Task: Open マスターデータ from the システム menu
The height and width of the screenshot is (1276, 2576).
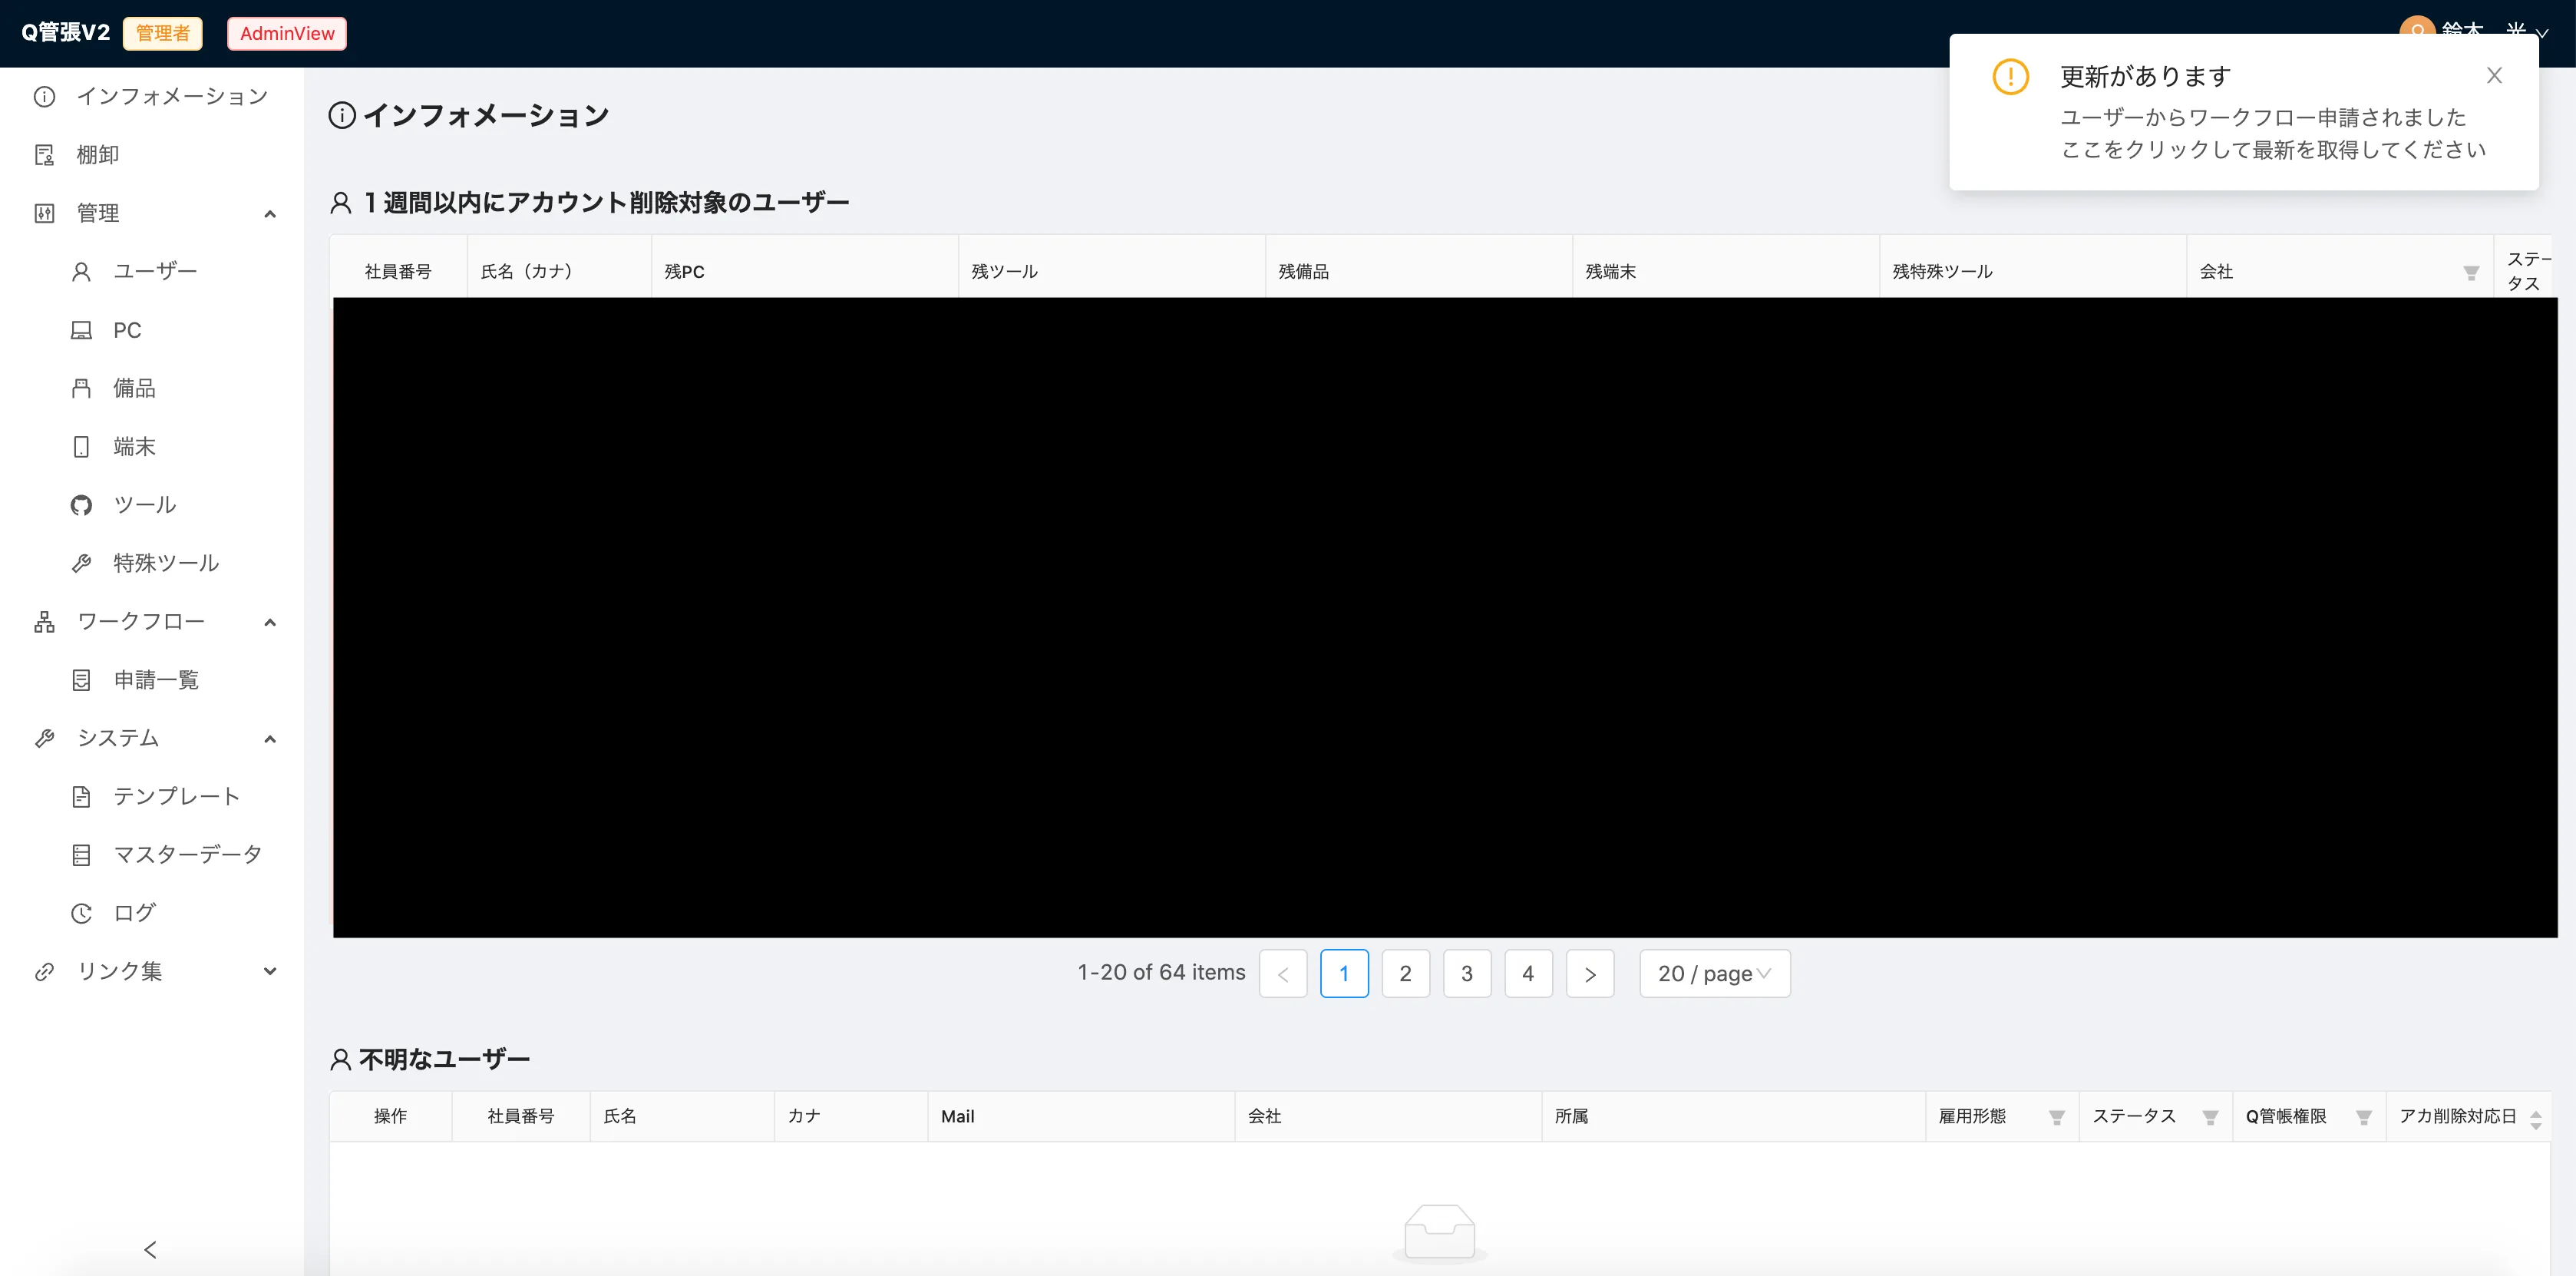Action: (x=187, y=854)
